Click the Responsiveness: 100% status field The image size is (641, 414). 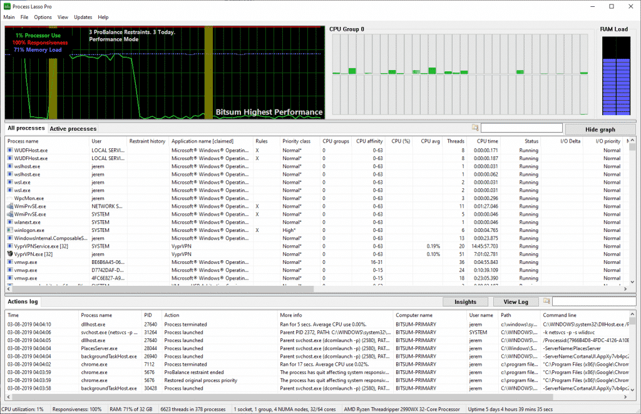pos(77,409)
